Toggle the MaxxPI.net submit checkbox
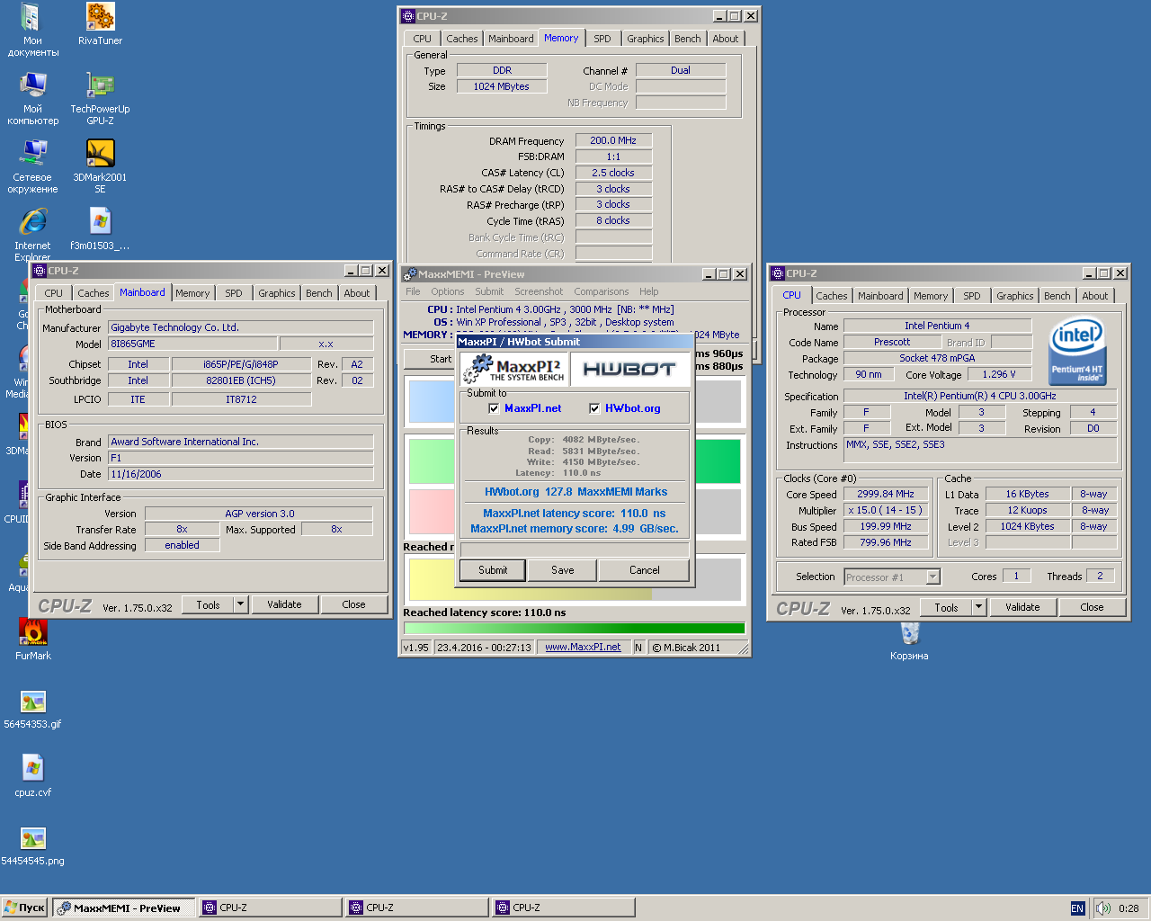 pos(494,408)
